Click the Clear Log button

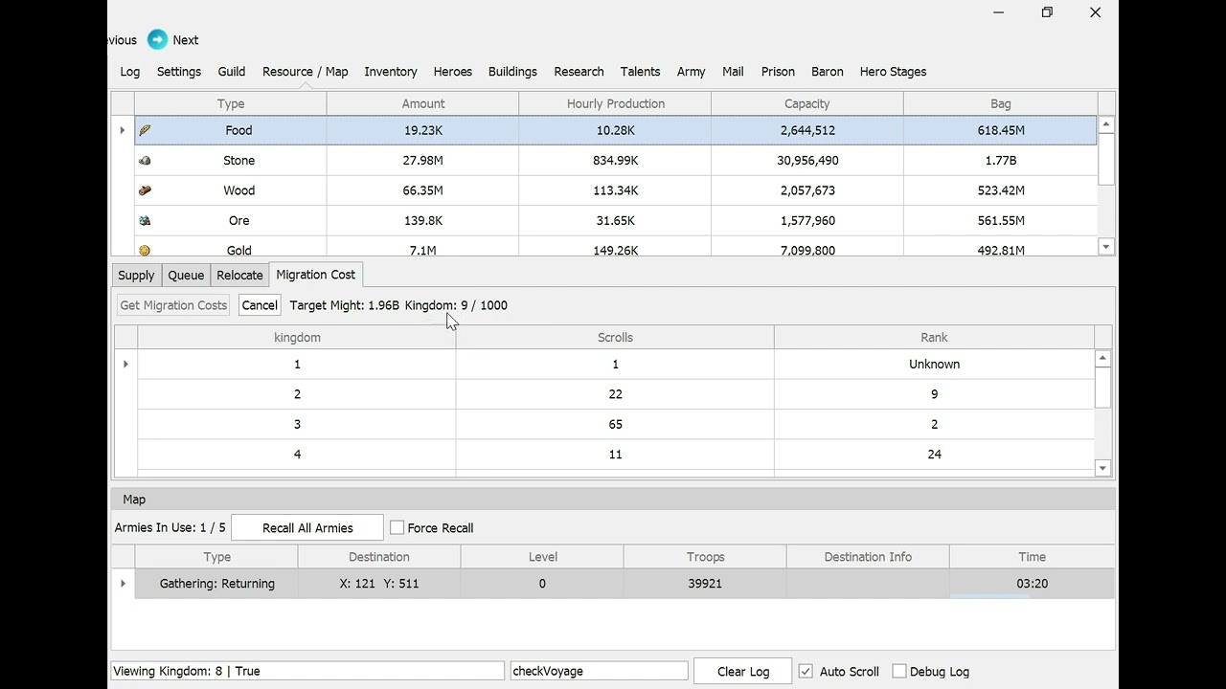[x=743, y=672]
